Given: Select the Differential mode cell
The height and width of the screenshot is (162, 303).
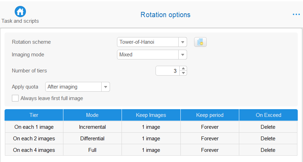Looking at the screenshot, I should point(92,139).
